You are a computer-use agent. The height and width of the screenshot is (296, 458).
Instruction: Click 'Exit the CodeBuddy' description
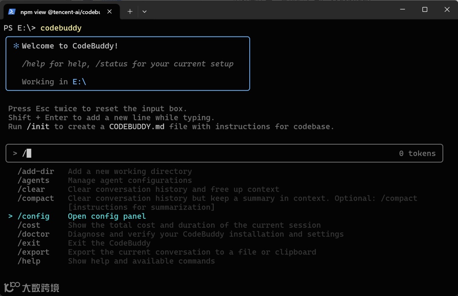click(x=109, y=243)
